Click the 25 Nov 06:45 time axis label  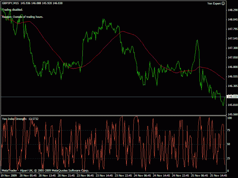[x=200, y=176]
